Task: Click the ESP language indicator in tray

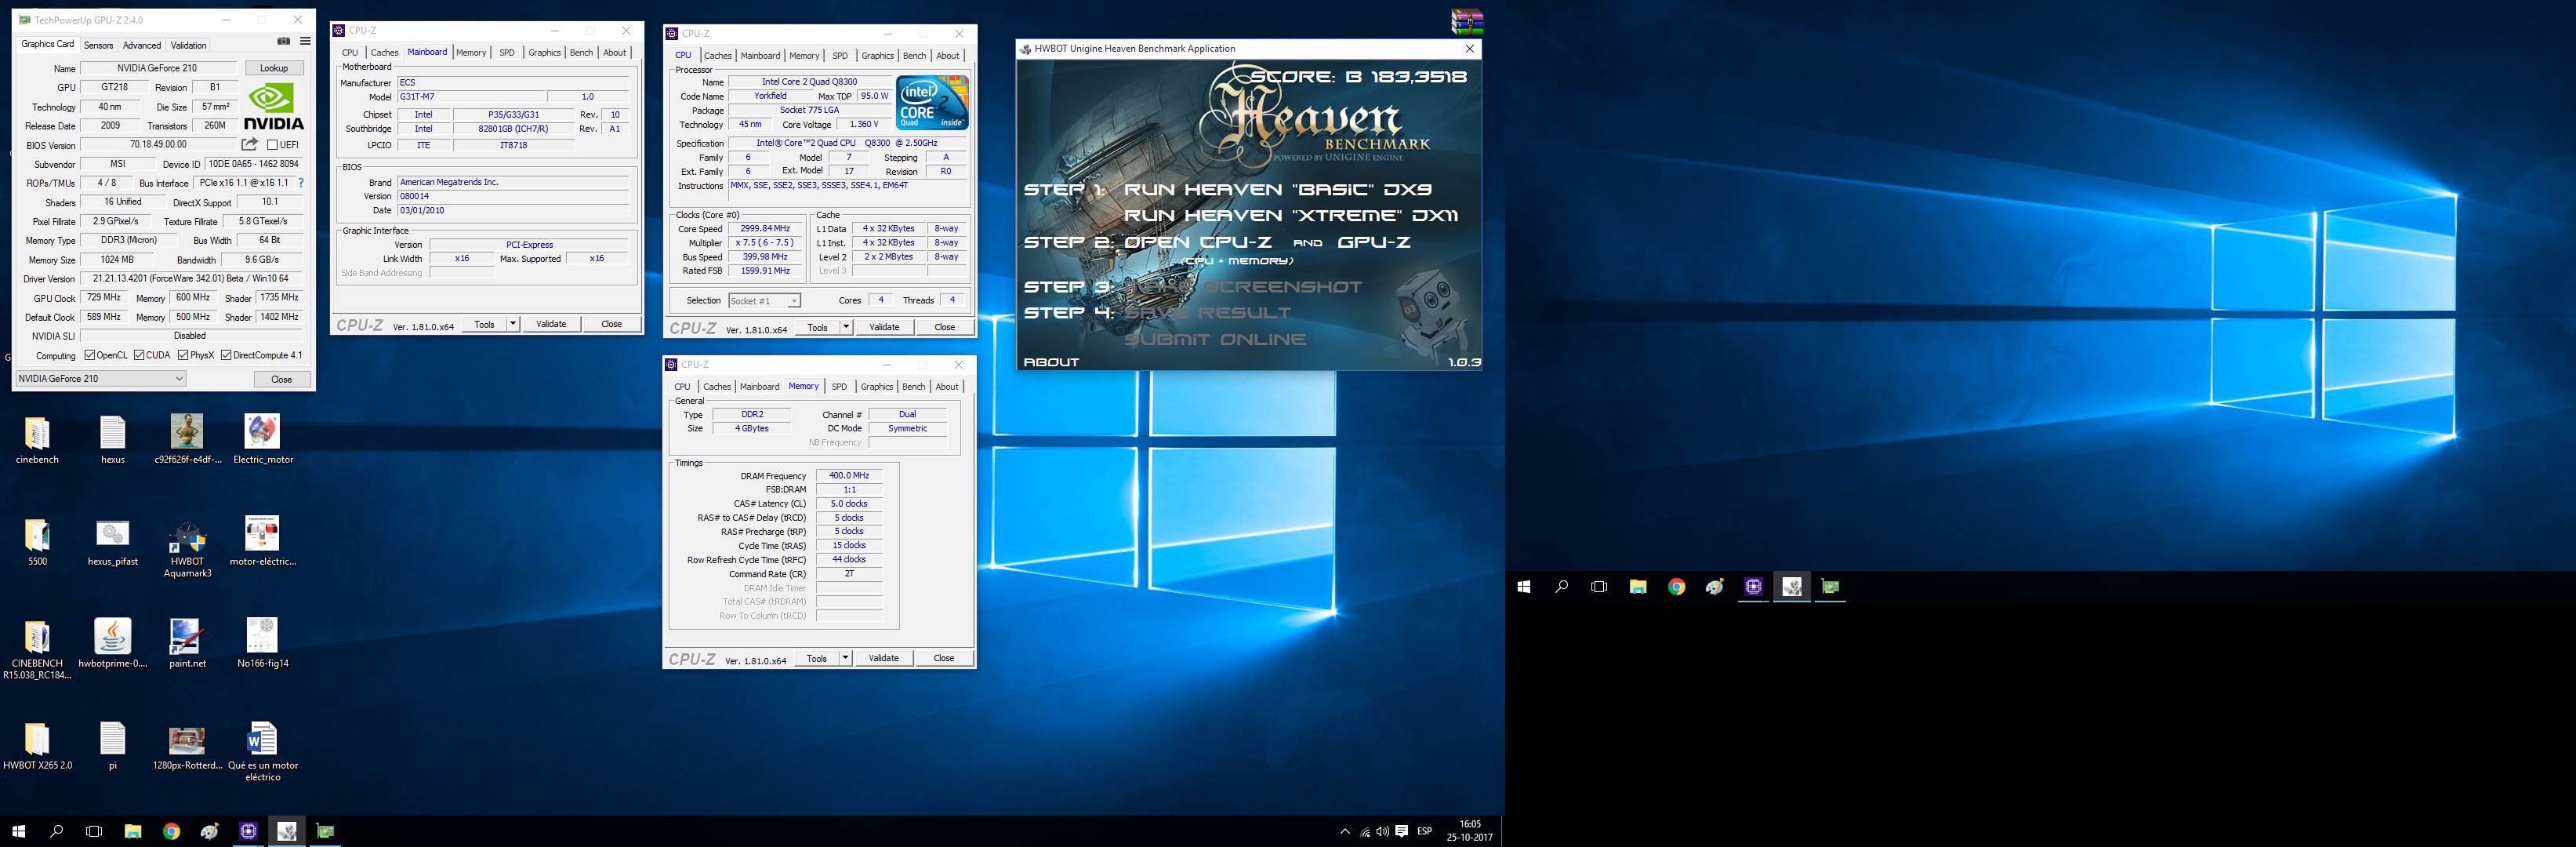Action: (x=1425, y=831)
